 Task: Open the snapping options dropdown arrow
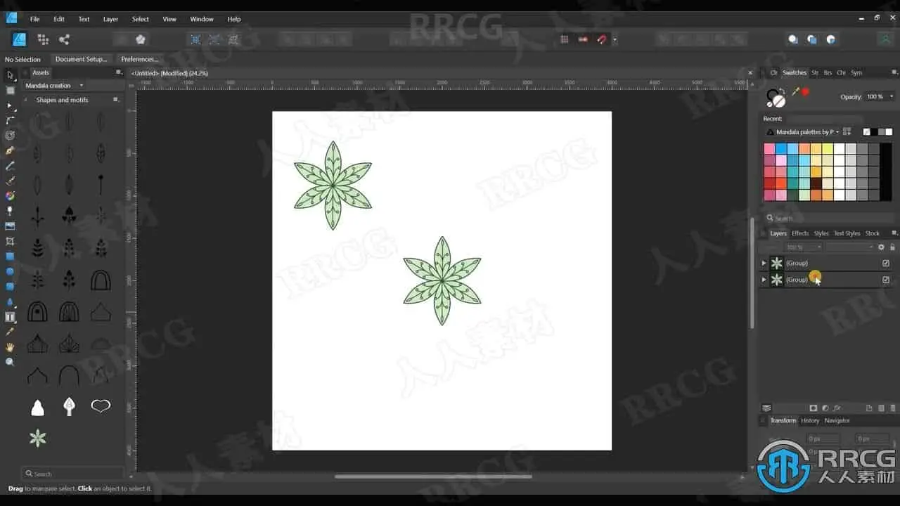[x=615, y=39]
